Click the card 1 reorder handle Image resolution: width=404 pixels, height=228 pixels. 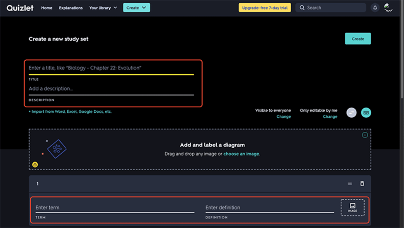350,184
